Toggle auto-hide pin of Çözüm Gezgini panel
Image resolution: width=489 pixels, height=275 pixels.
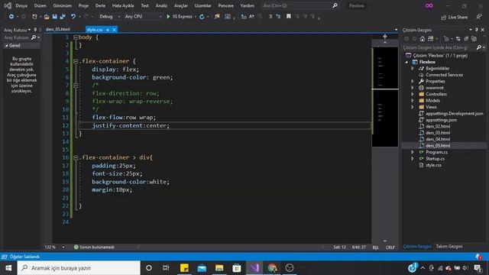click(477, 30)
